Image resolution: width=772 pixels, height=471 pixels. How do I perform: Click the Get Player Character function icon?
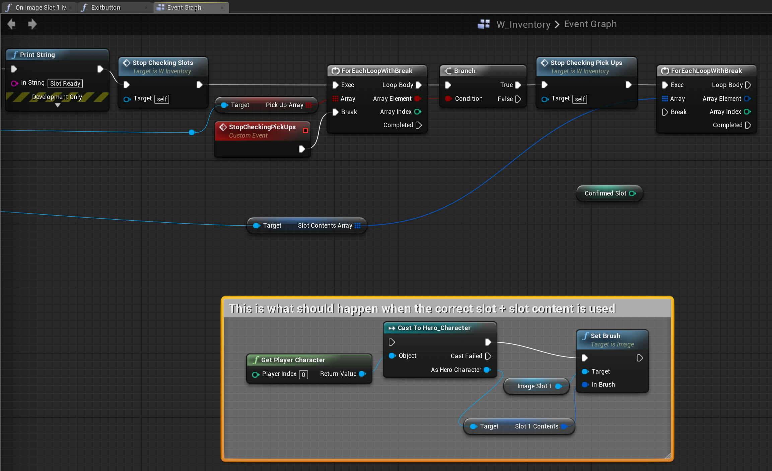click(256, 360)
